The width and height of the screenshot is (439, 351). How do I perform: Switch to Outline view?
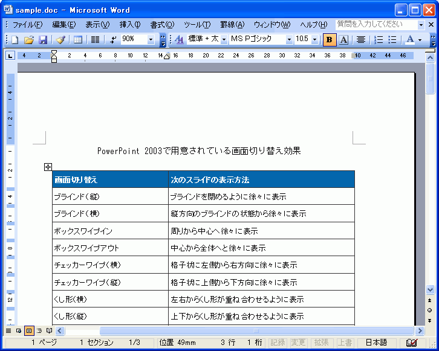(x=39, y=331)
